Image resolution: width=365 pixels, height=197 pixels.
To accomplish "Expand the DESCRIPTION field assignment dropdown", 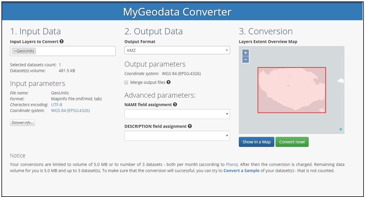I will (177, 136).
